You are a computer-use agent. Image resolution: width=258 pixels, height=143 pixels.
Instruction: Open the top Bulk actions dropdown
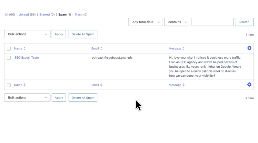pyautogui.click(x=27, y=34)
